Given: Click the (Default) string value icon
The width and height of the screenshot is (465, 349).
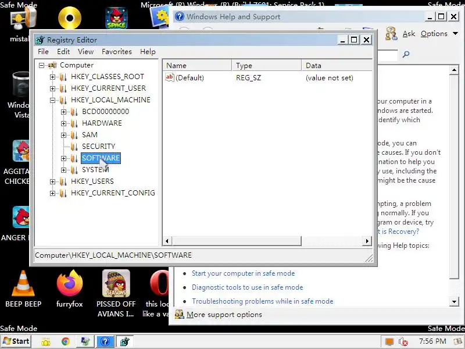Looking at the screenshot, I should tap(169, 77).
